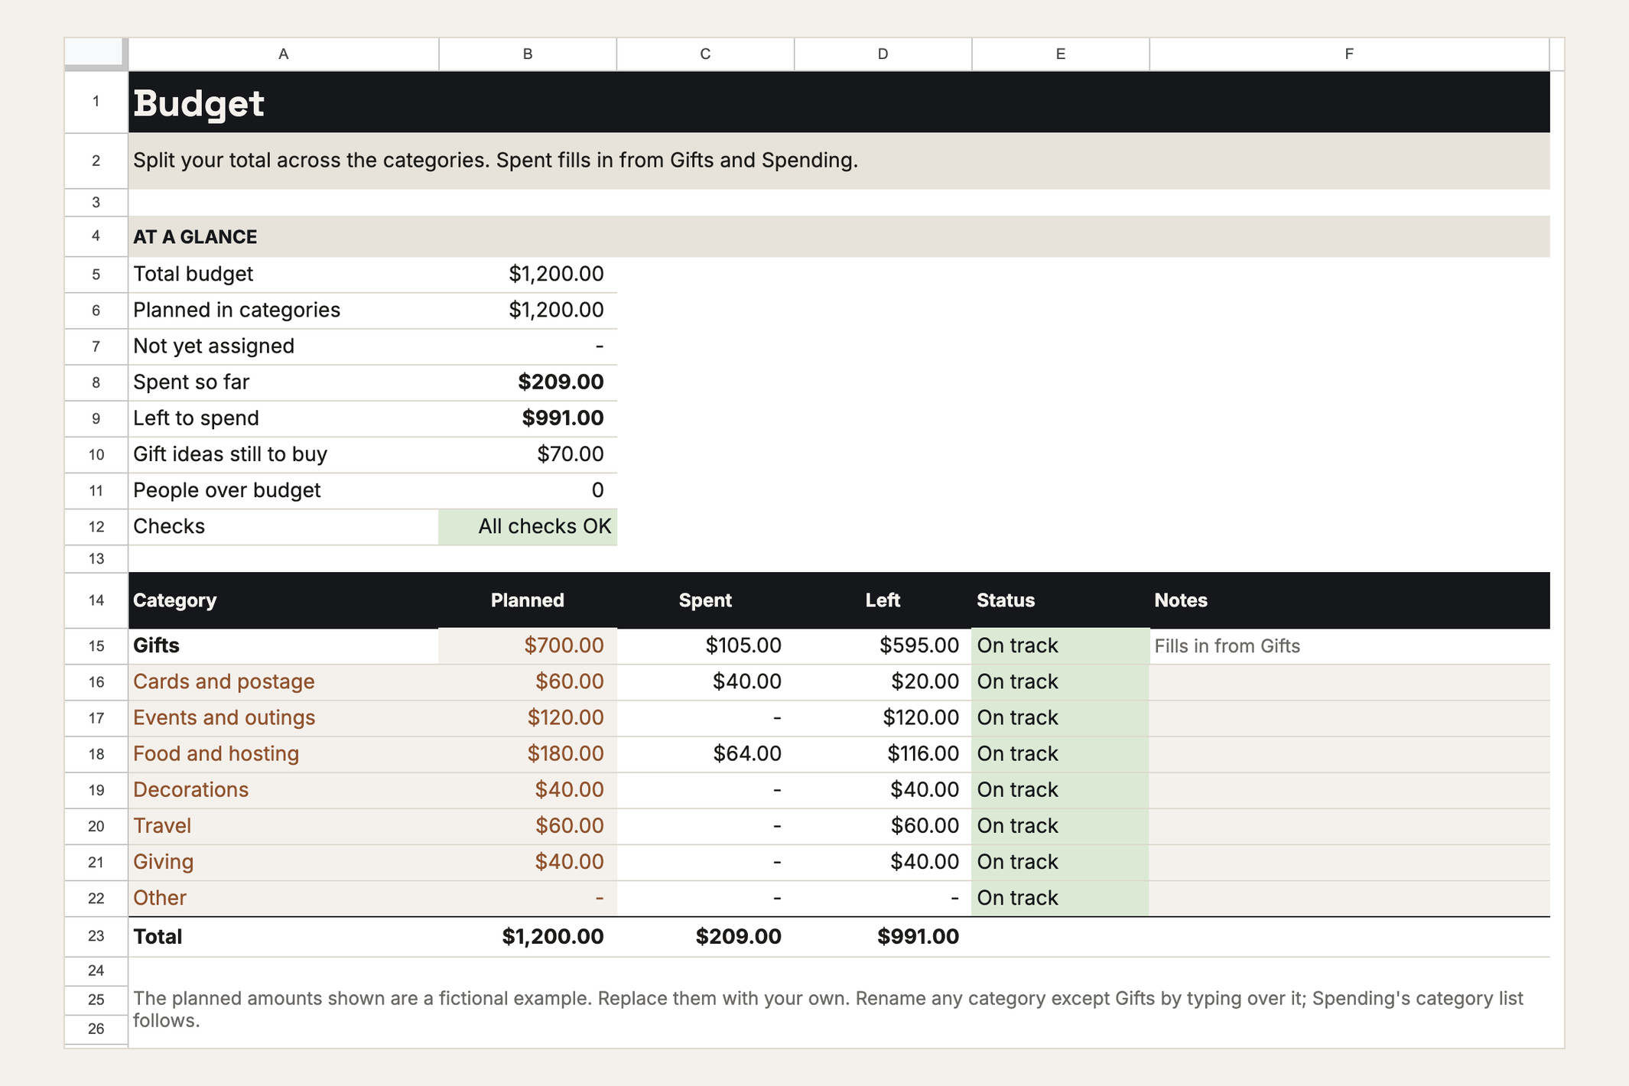Select column C header
Viewport: 1629px width, 1086px height.
pos(705,54)
